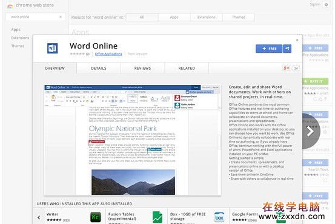Open the Box - 10GB of FREE storage title
Viewport: 335px width, 224px height.
coord(188,216)
